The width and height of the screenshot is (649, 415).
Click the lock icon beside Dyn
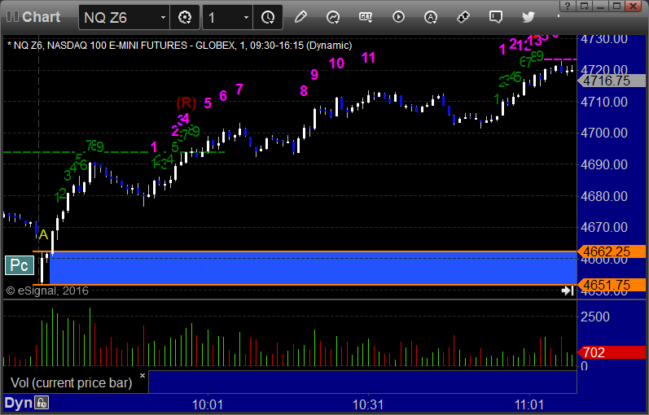click(42, 403)
